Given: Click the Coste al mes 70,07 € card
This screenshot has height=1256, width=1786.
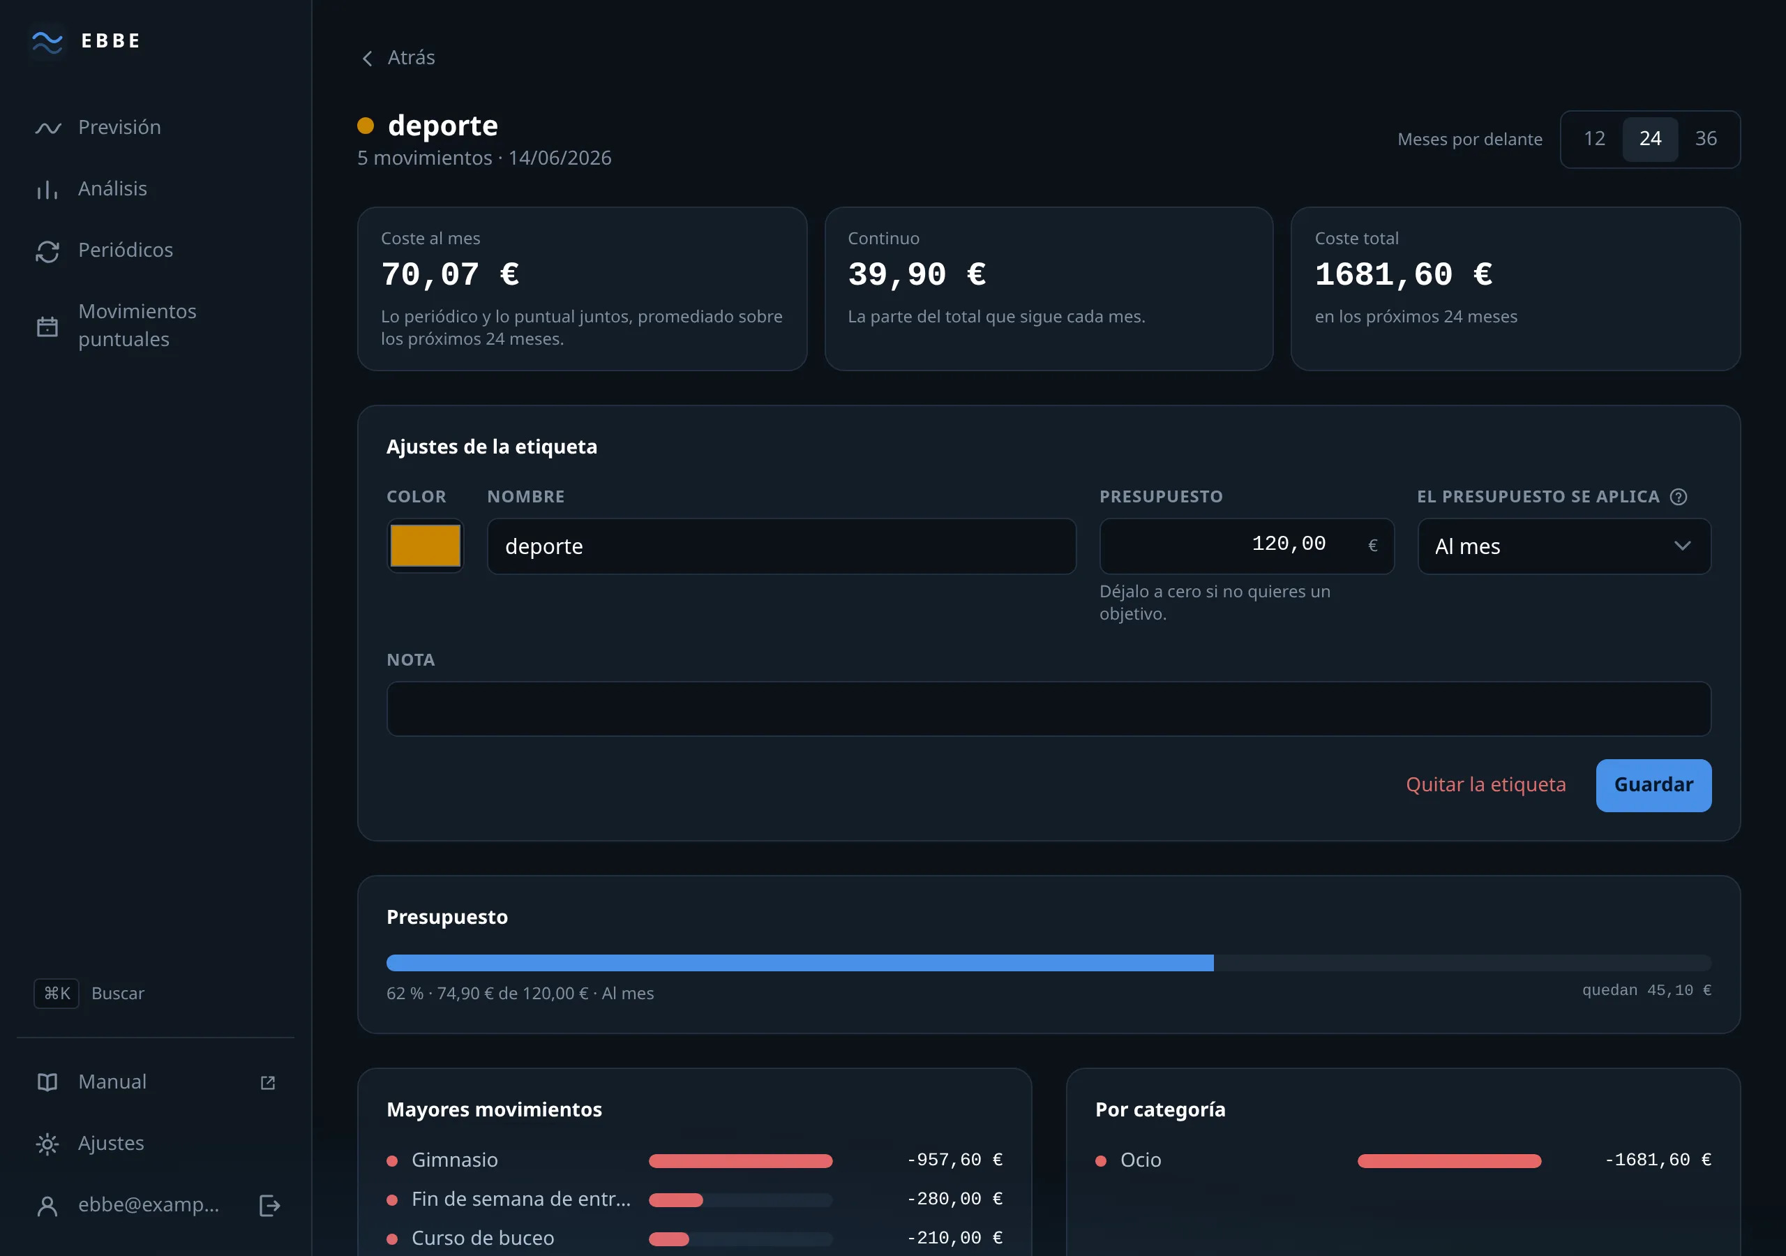Looking at the screenshot, I should click(x=582, y=289).
